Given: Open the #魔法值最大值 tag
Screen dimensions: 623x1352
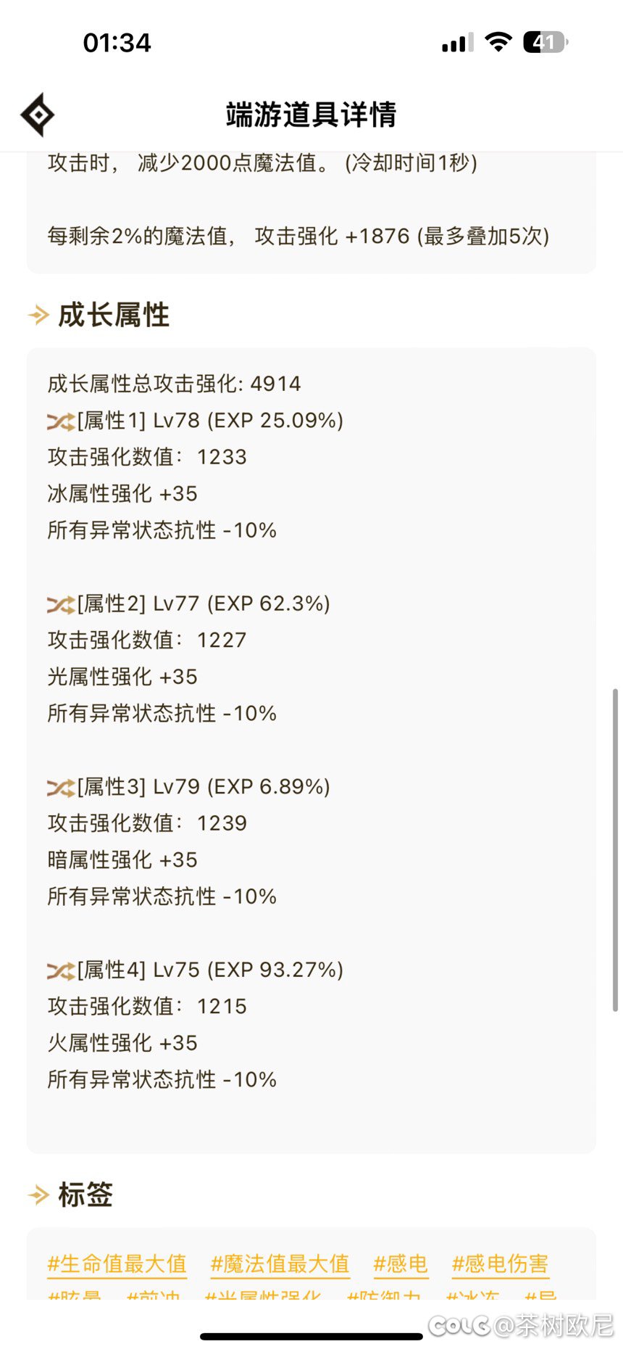Looking at the screenshot, I should 280,1264.
